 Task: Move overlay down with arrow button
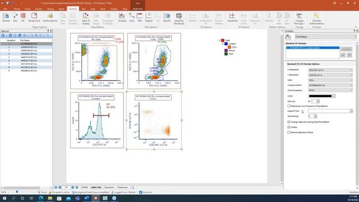coord(349,55)
